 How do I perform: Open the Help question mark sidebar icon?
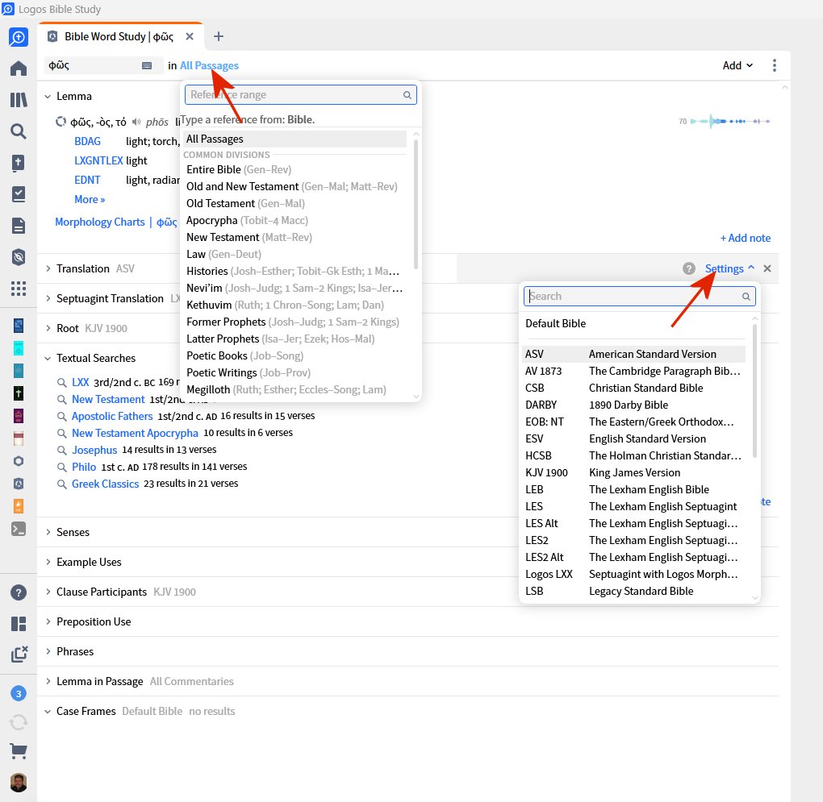19,593
